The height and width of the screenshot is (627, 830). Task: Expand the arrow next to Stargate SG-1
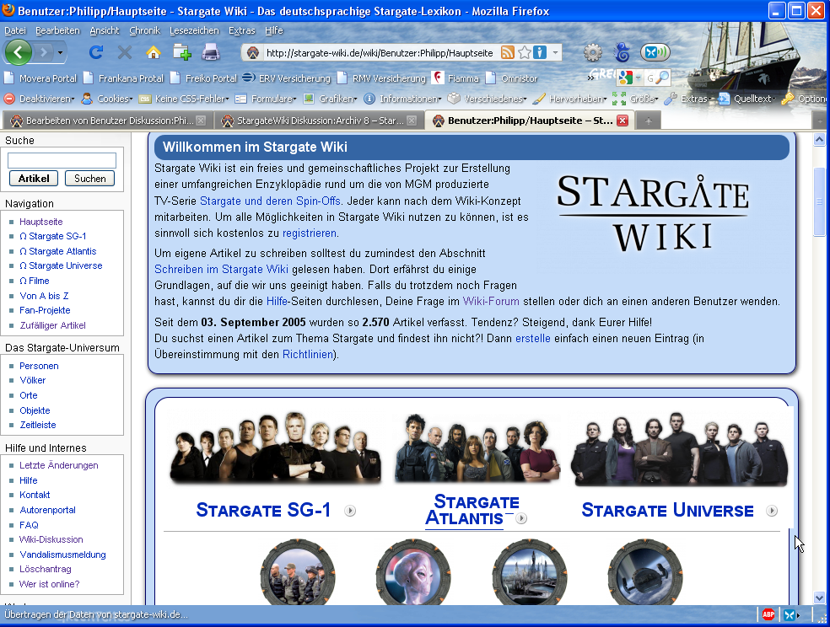click(350, 511)
